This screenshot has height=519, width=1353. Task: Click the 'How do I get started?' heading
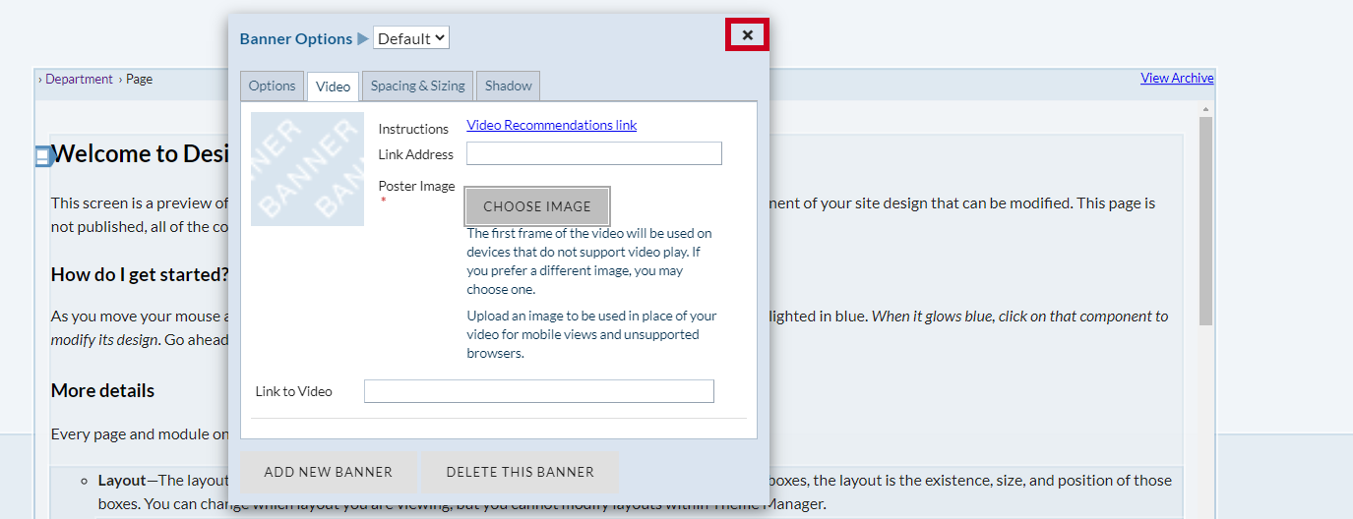[x=140, y=274]
